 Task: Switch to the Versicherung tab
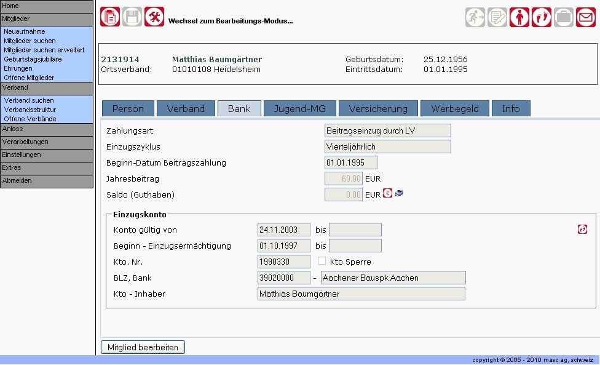378,108
